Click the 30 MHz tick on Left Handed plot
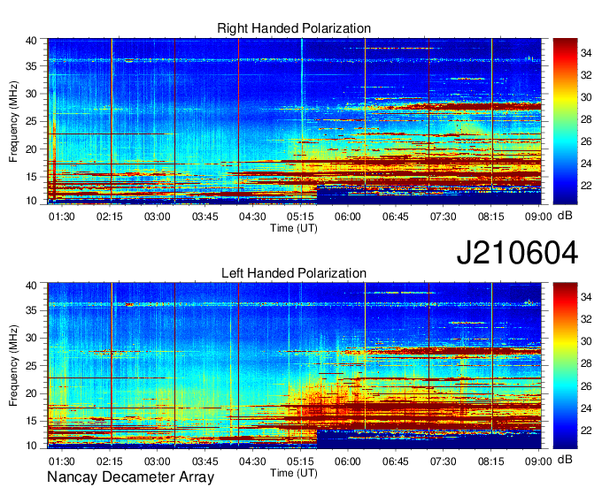602x488 pixels. (31, 338)
